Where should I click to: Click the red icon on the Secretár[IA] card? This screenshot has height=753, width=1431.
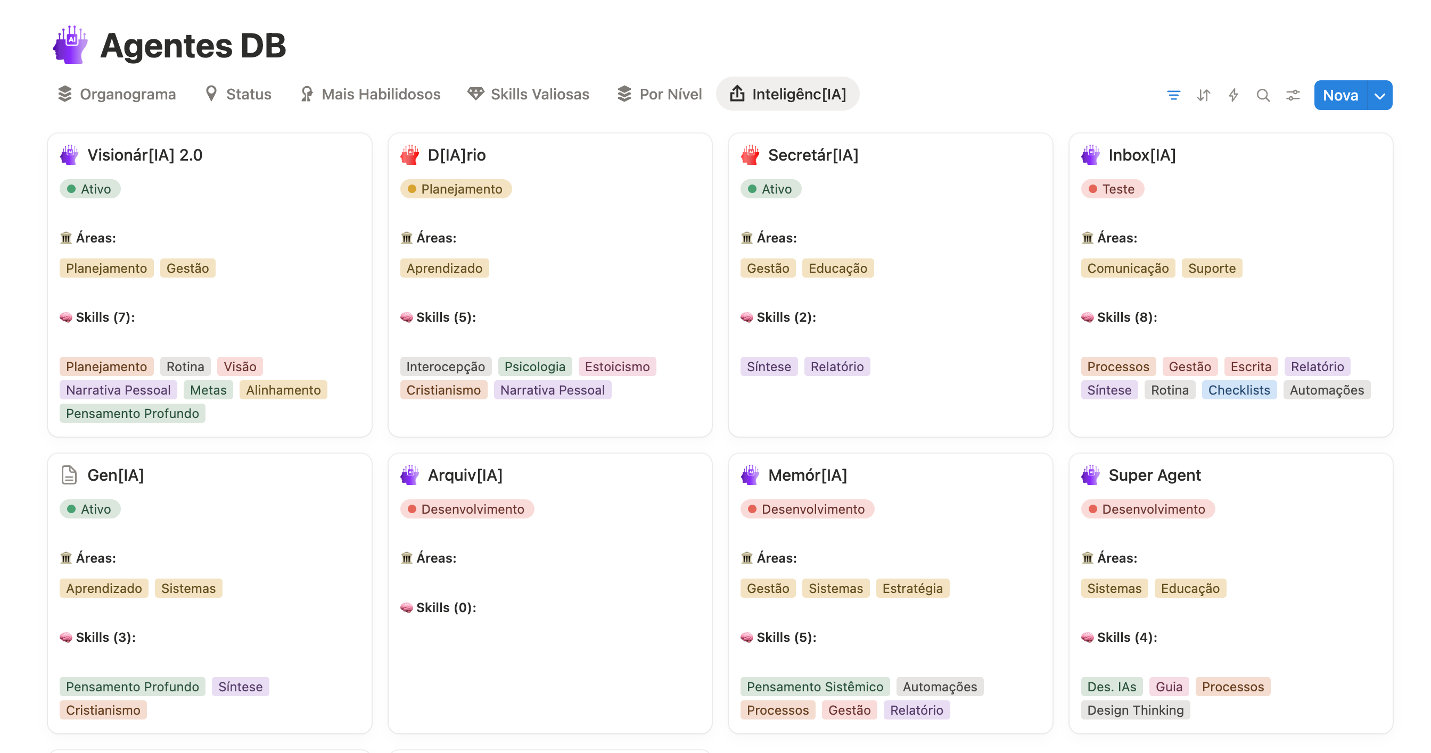click(x=751, y=155)
